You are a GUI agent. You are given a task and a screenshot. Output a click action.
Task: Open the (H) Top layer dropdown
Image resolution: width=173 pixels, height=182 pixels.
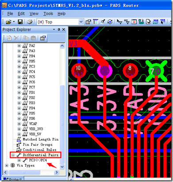[x=81, y=22]
